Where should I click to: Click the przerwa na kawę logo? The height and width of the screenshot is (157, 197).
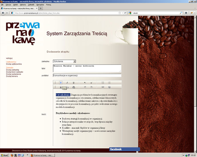(x=23, y=33)
